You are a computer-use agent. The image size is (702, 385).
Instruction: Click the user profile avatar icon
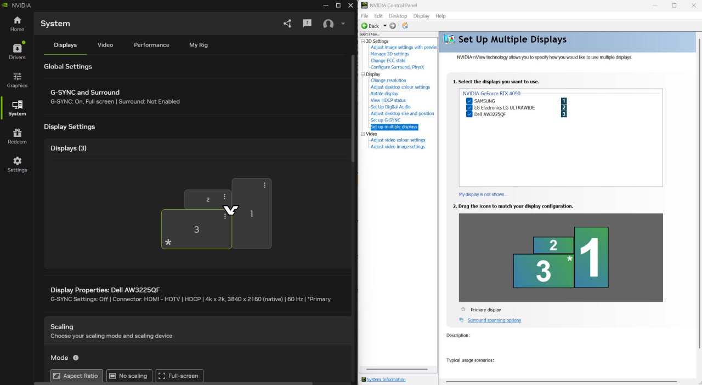click(329, 24)
